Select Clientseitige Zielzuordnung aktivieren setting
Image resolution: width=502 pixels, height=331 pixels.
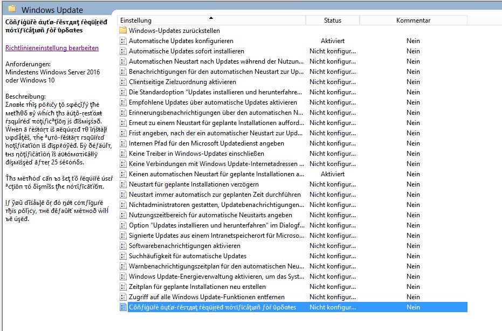(x=182, y=82)
